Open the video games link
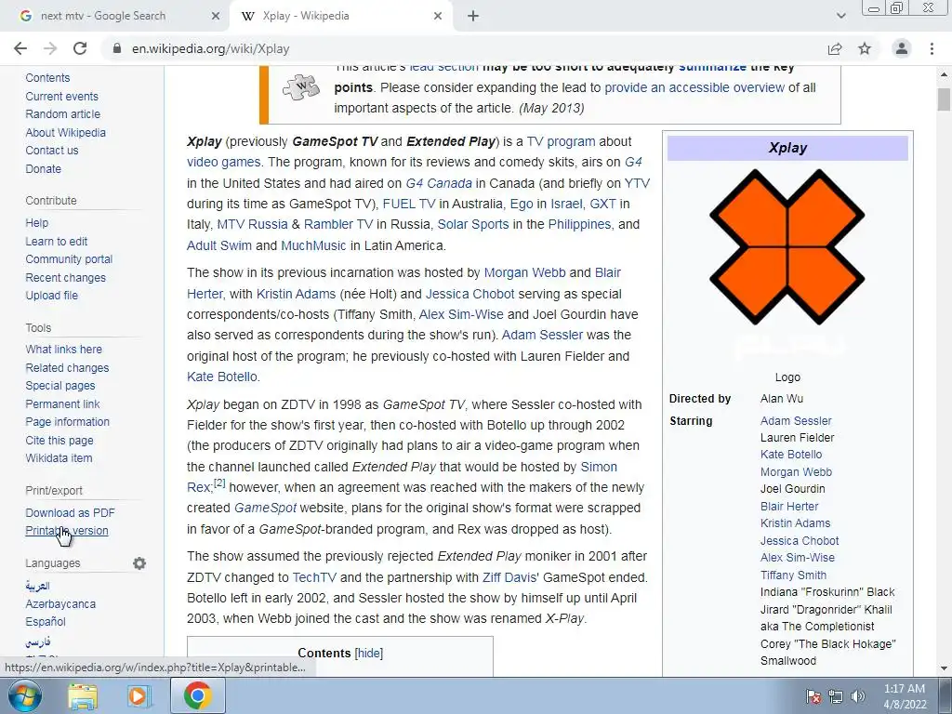Viewport: 952px width, 714px height. coord(223,162)
